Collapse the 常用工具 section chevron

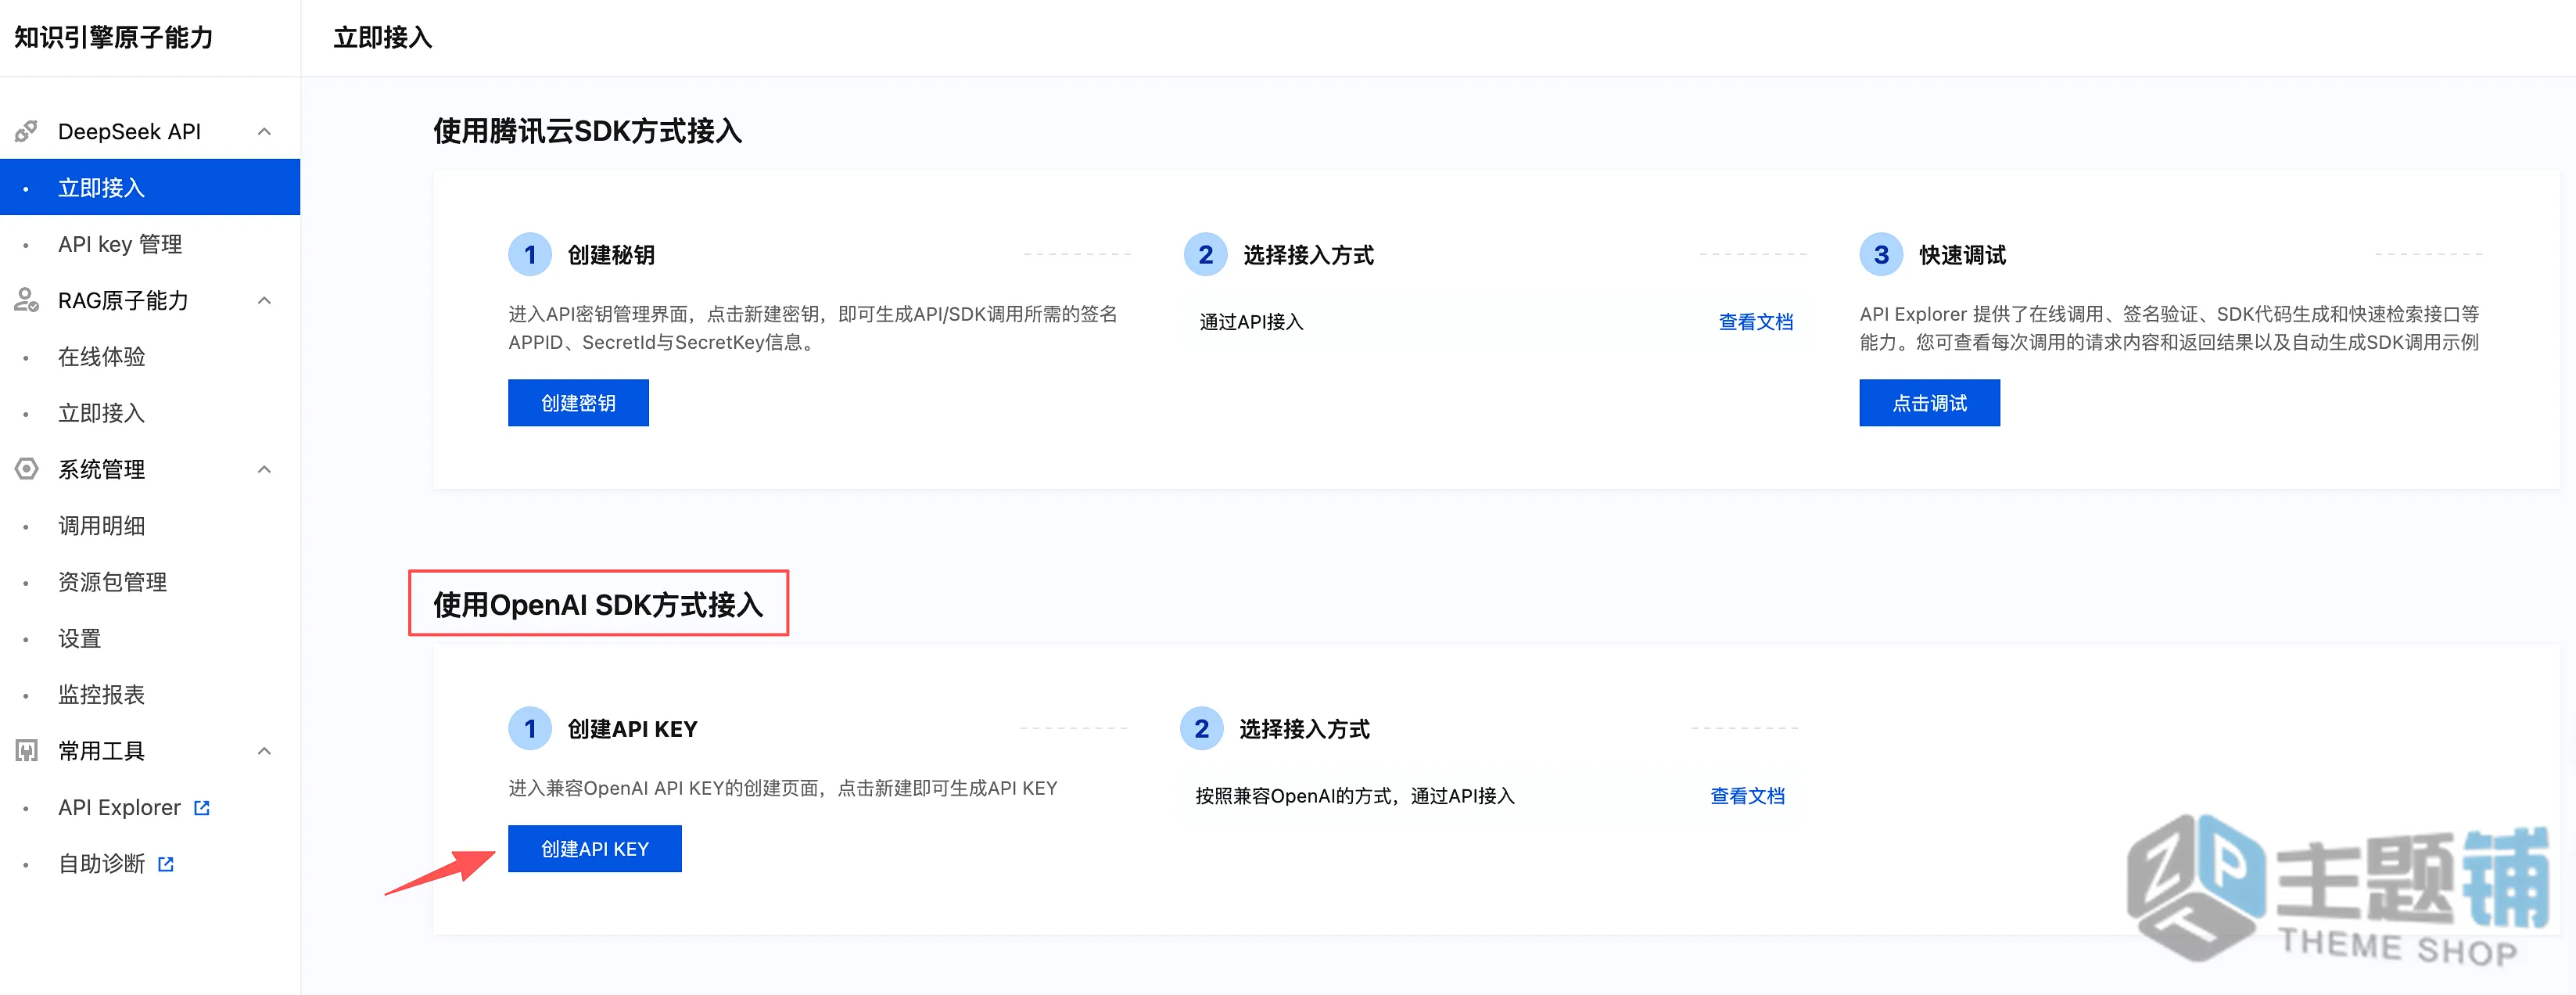pyautogui.click(x=264, y=751)
